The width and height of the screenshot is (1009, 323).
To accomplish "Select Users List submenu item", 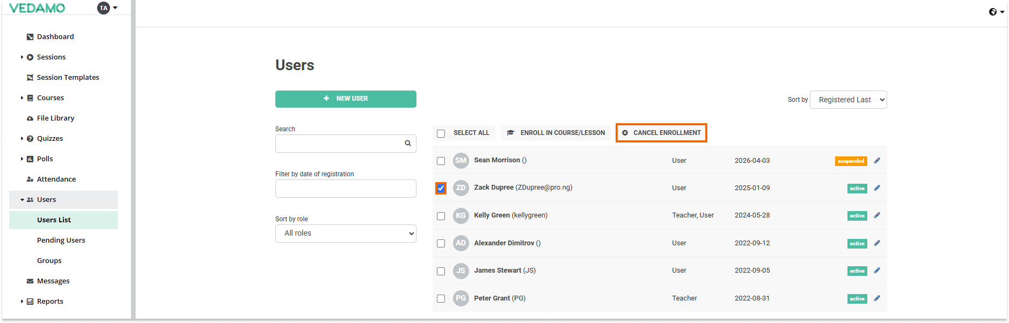I will (63, 220).
